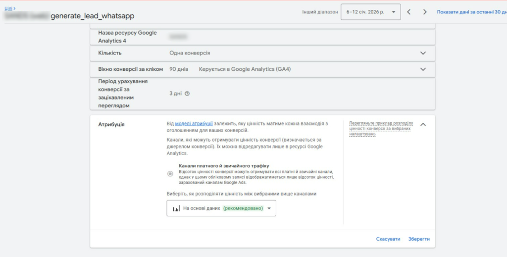Expand the Кількість row chevron

423,53
